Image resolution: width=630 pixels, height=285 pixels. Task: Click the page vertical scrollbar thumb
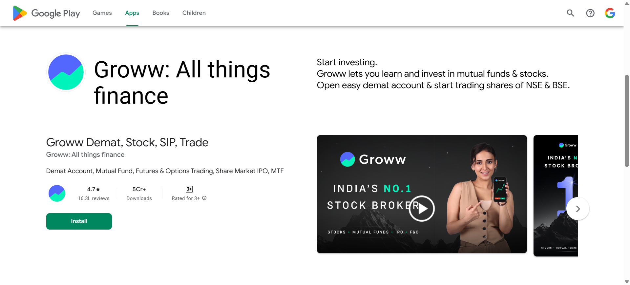pyautogui.click(x=627, y=121)
